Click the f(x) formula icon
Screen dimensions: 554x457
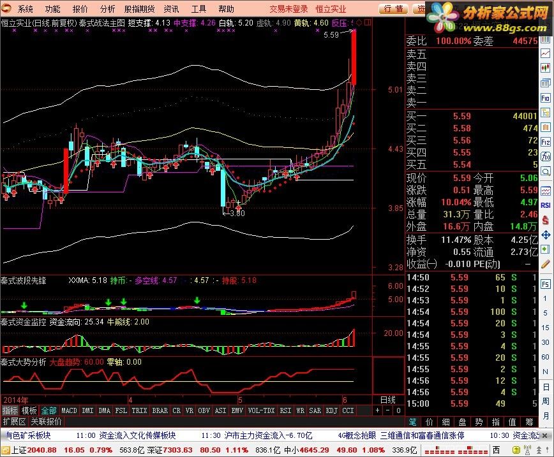(545, 156)
